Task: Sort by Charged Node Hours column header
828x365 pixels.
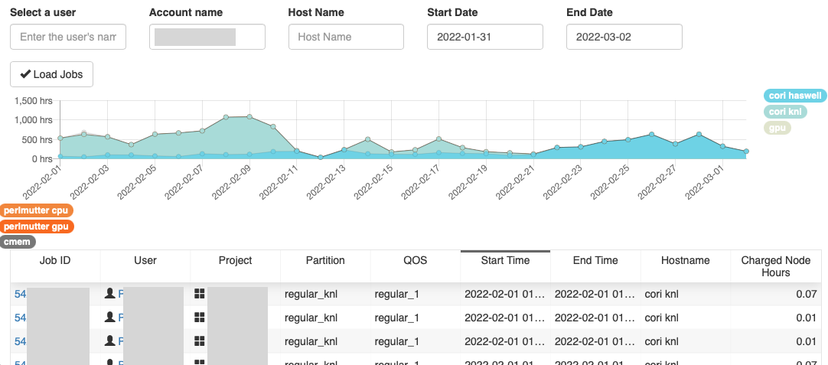Action: (x=775, y=266)
